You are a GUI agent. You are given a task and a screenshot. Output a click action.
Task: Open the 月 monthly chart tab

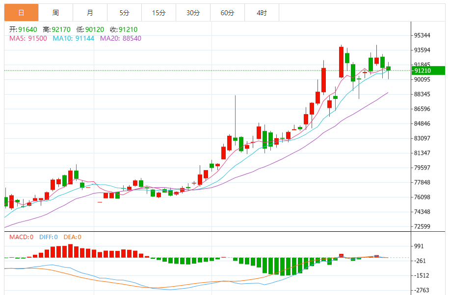click(90, 13)
